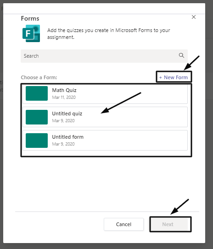Click the Next button

tap(170, 224)
